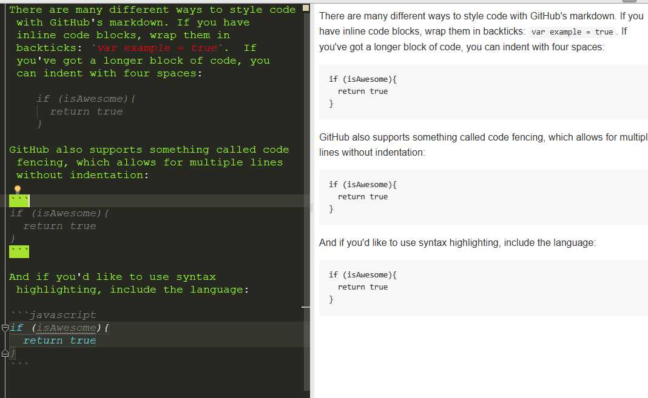Click the highlighted opening backticks in the editor
The width and height of the screenshot is (648, 398).
[x=19, y=201]
